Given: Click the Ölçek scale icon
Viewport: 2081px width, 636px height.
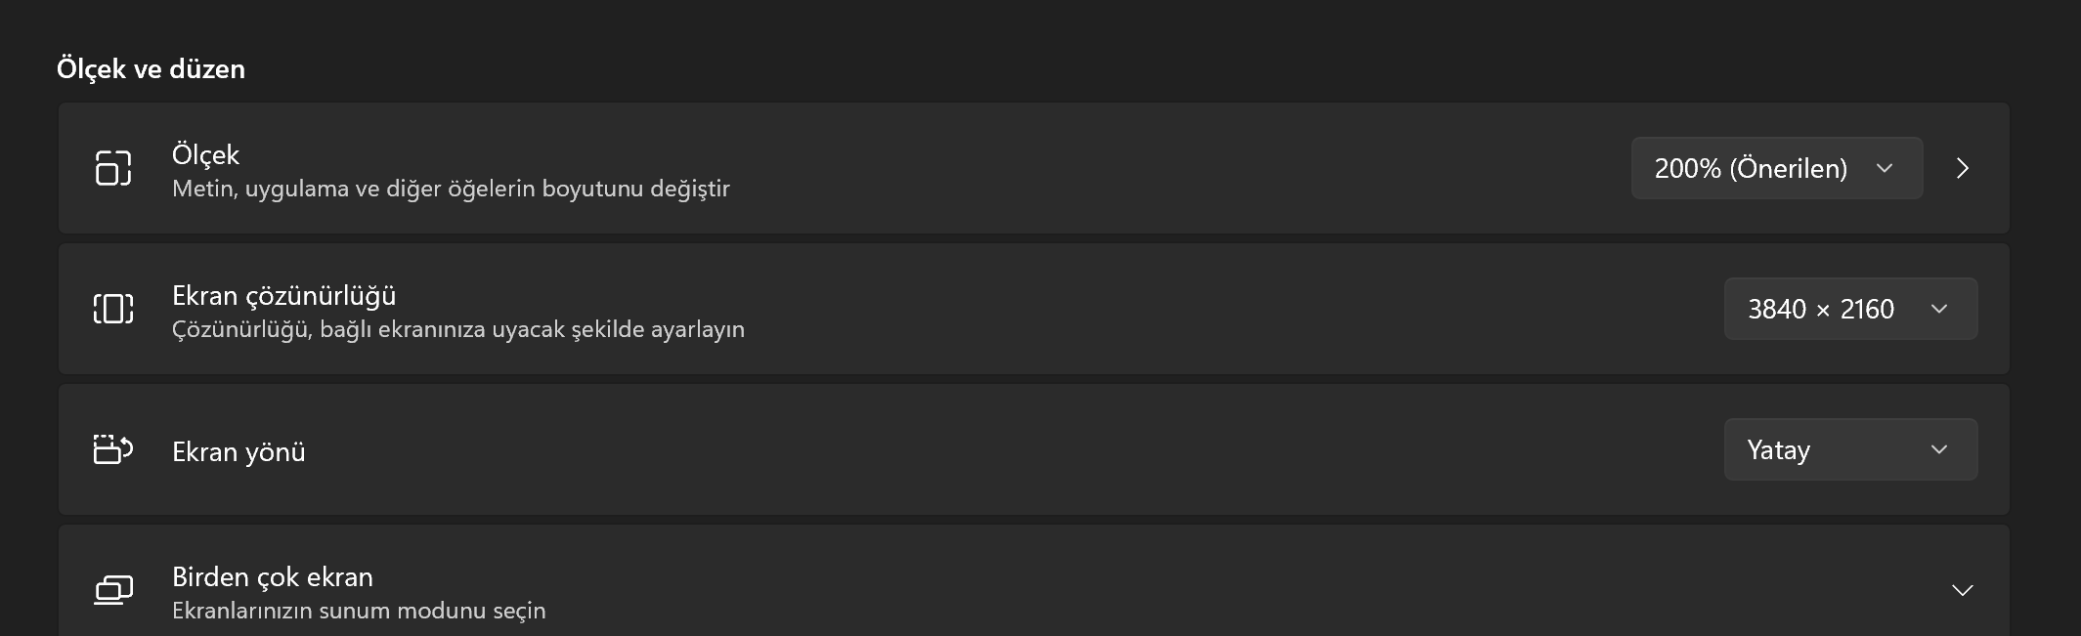Looking at the screenshot, I should (x=113, y=168).
